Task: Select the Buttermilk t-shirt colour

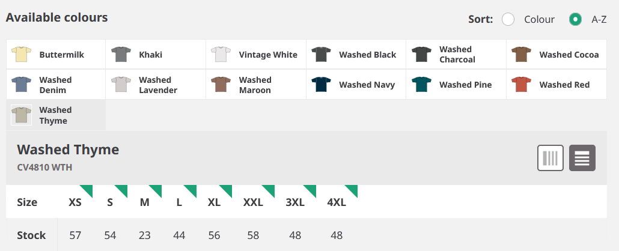Action: click(21, 55)
